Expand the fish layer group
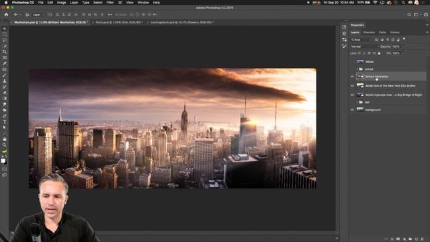Screen dimensions: 430x242 (357, 102)
